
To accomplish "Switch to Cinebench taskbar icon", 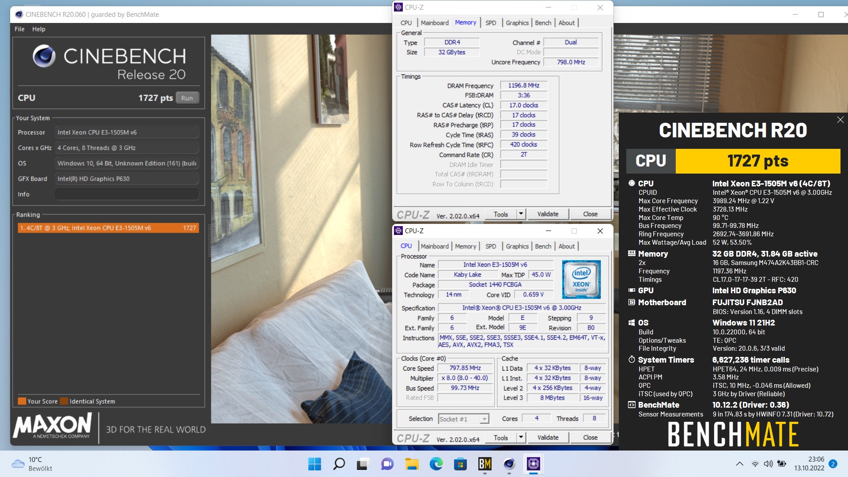I will [509, 464].
